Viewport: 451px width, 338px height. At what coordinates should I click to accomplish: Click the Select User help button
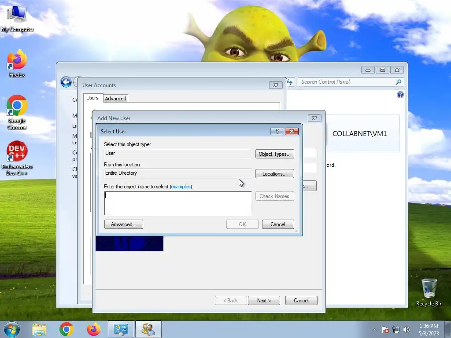coord(277,131)
